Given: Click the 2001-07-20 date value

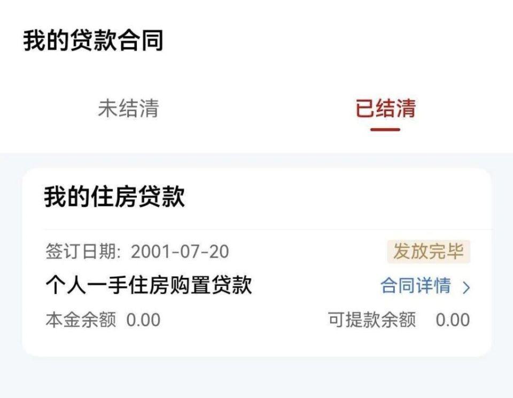Looking at the screenshot, I should point(180,252).
